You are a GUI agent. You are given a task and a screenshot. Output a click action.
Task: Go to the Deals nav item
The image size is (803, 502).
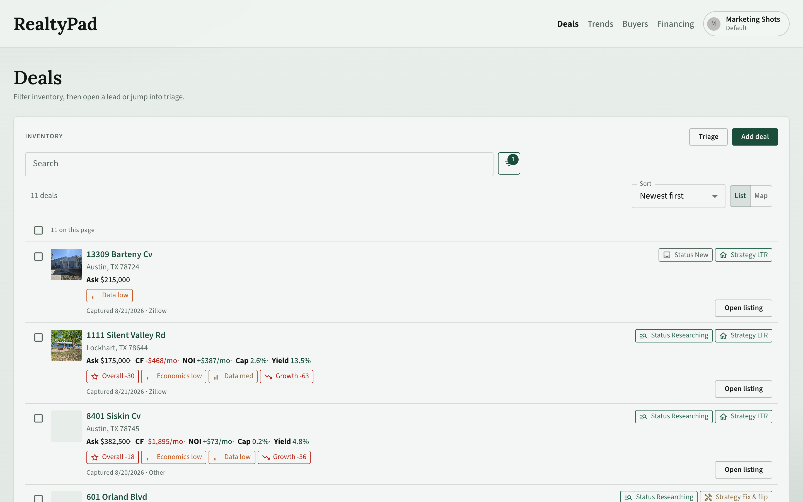tap(568, 24)
